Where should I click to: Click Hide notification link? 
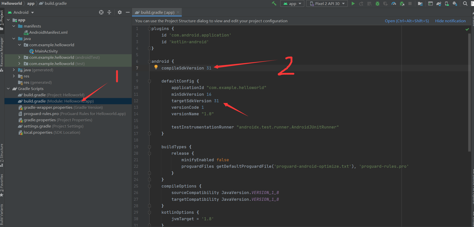pyautogui.click(x=450, y=21)
